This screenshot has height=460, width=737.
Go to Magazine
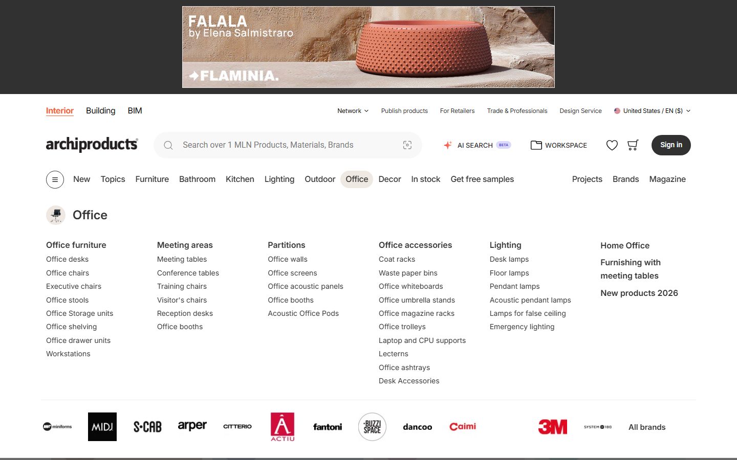pos(667,179)
